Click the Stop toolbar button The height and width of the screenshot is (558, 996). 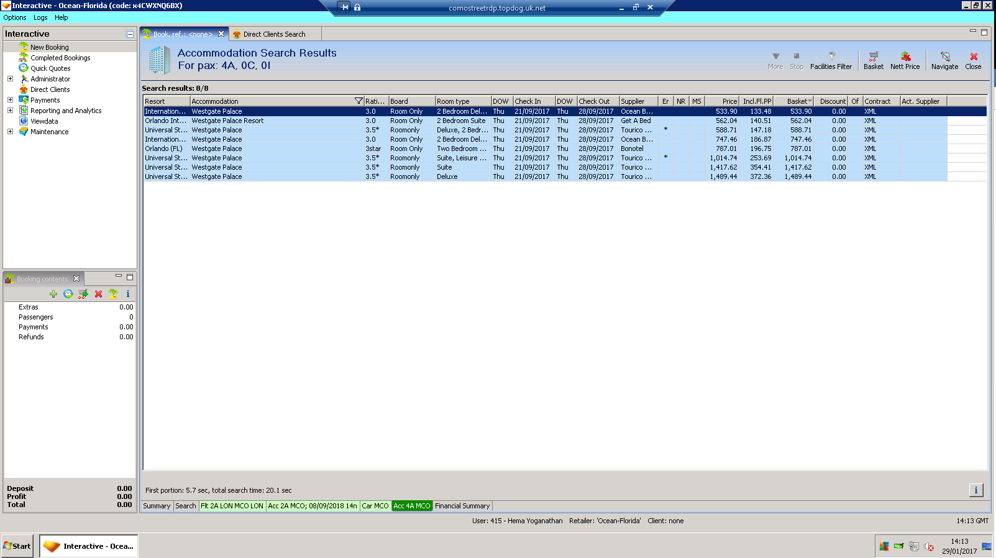tap(797, 61)
